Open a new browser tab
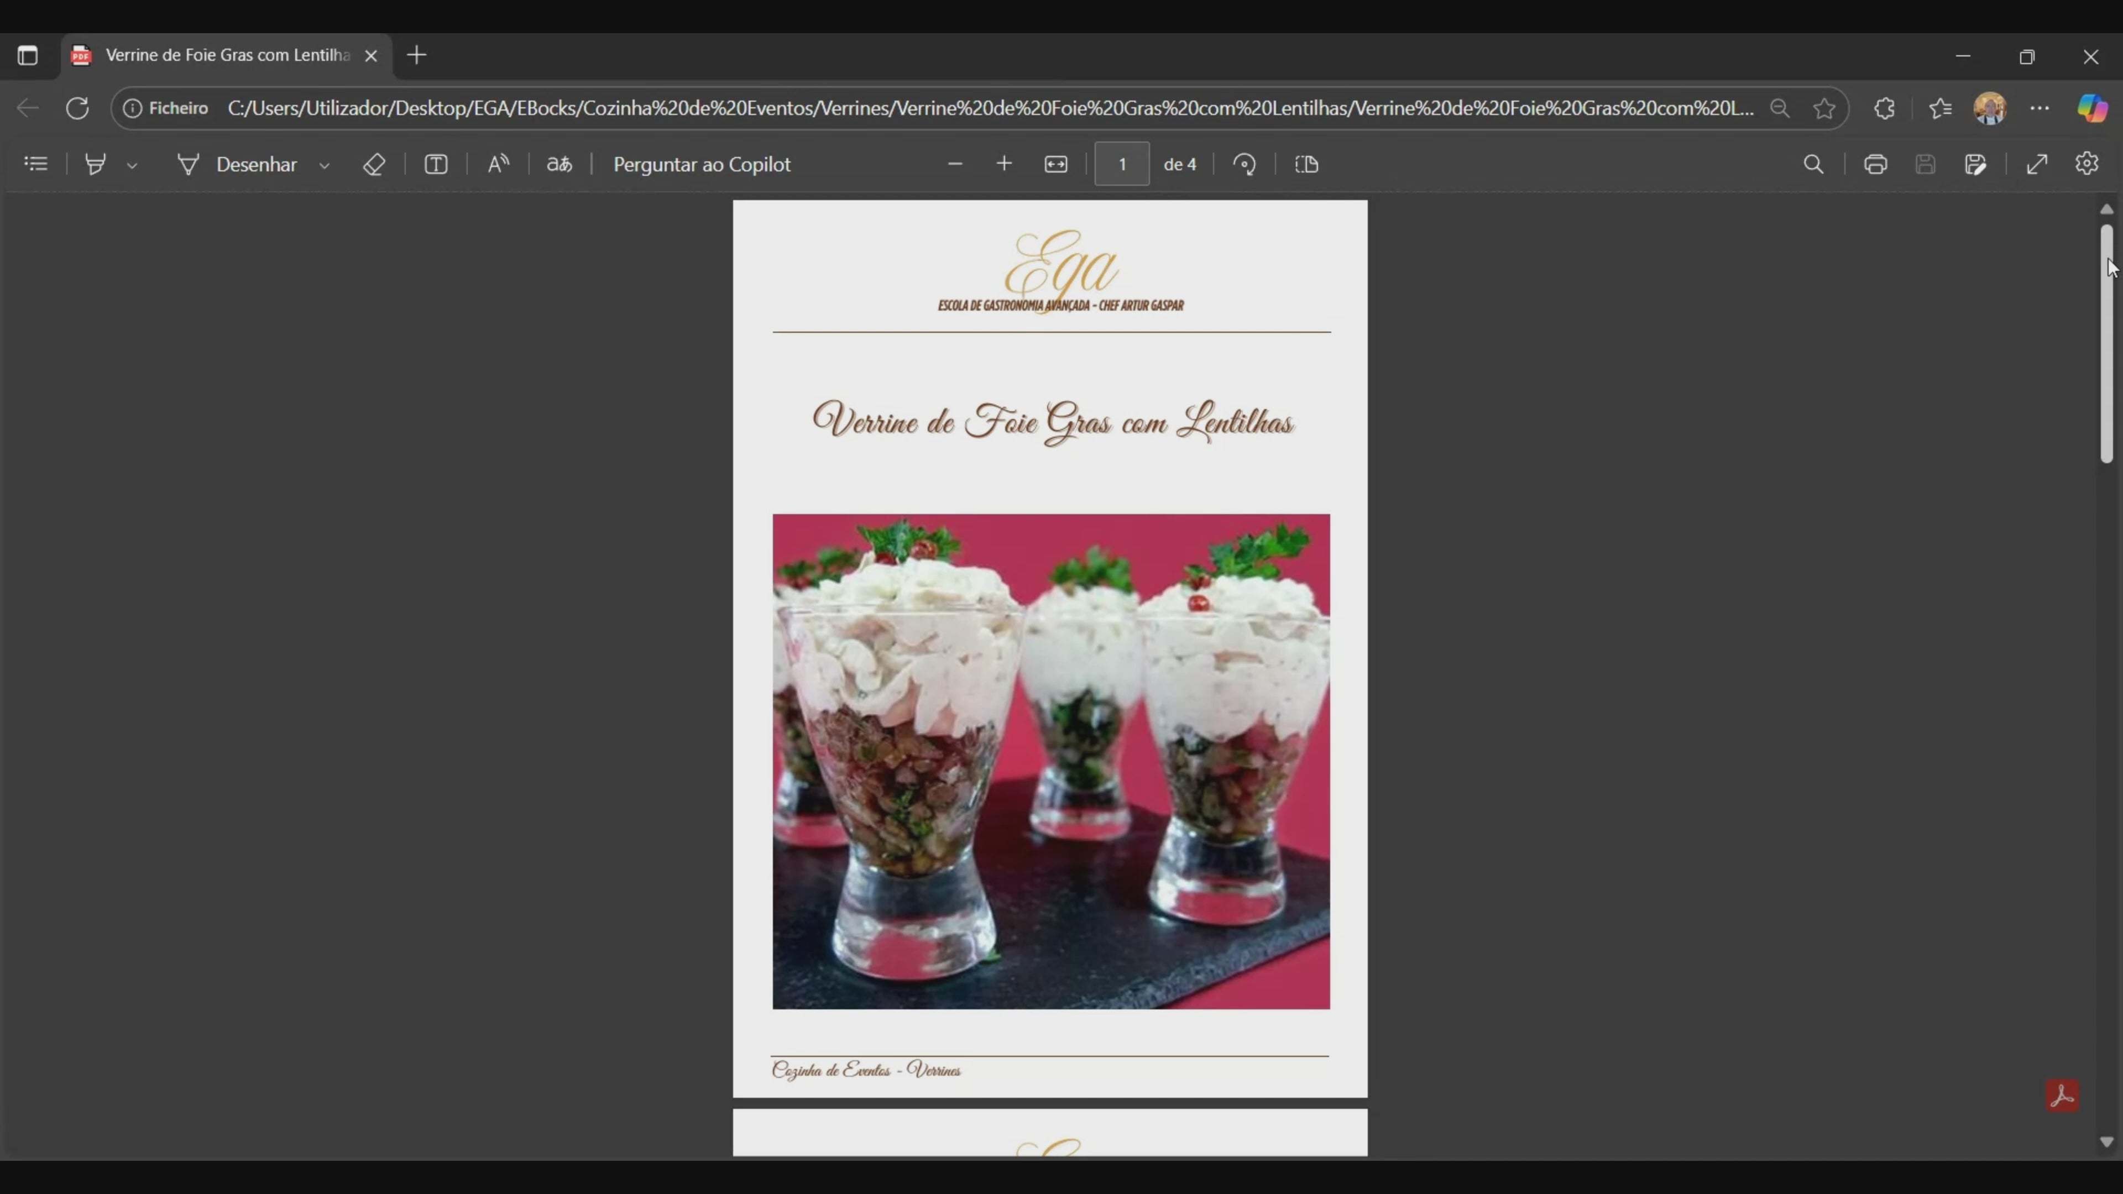This screenshot has height=1194, width=2123. tap(417, 55)
